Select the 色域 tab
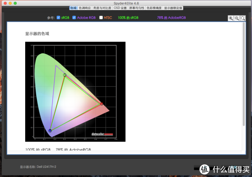Image resolution: width=252 pixels, height=177 pixels. 73,8
